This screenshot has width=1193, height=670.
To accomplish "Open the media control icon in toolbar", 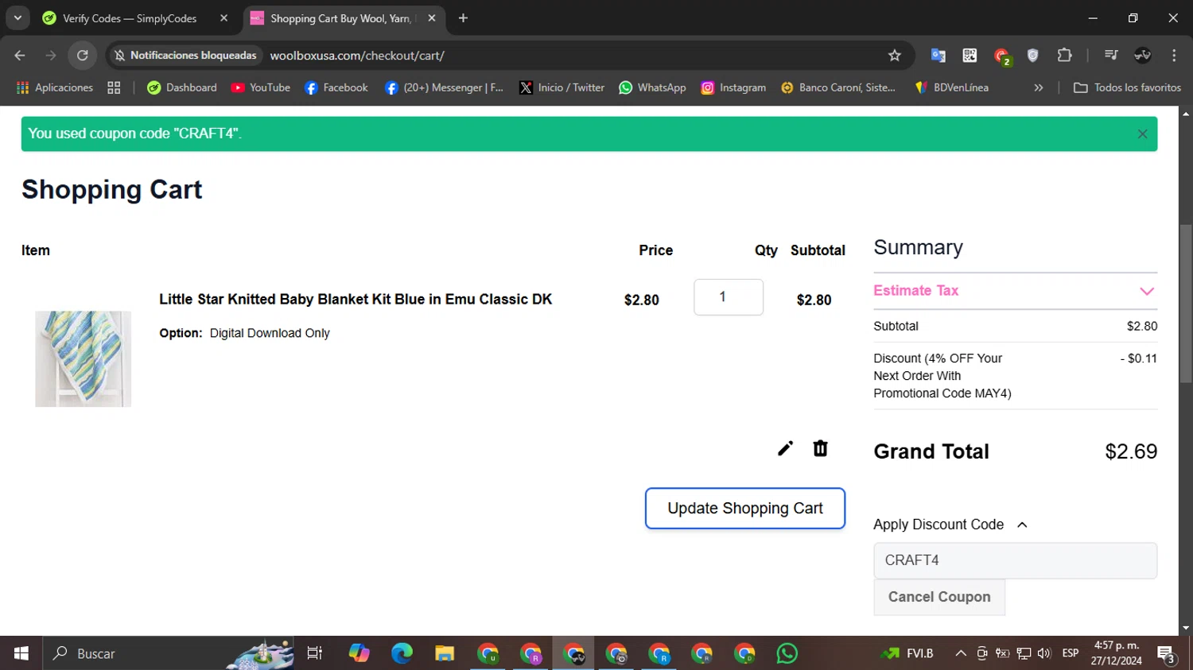I will [1111, 56].
